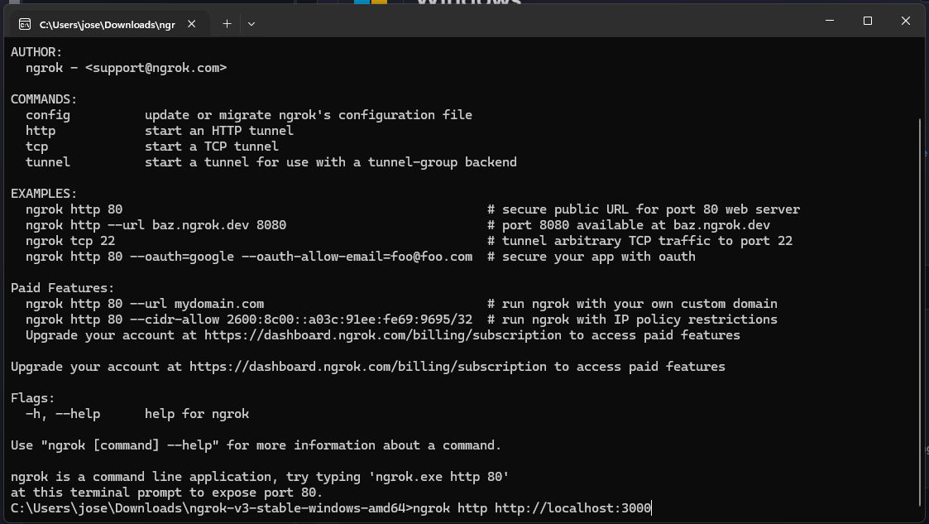
Task: Click 'Use "ngrok [command] --help"' line
Action: coord(256,445)
